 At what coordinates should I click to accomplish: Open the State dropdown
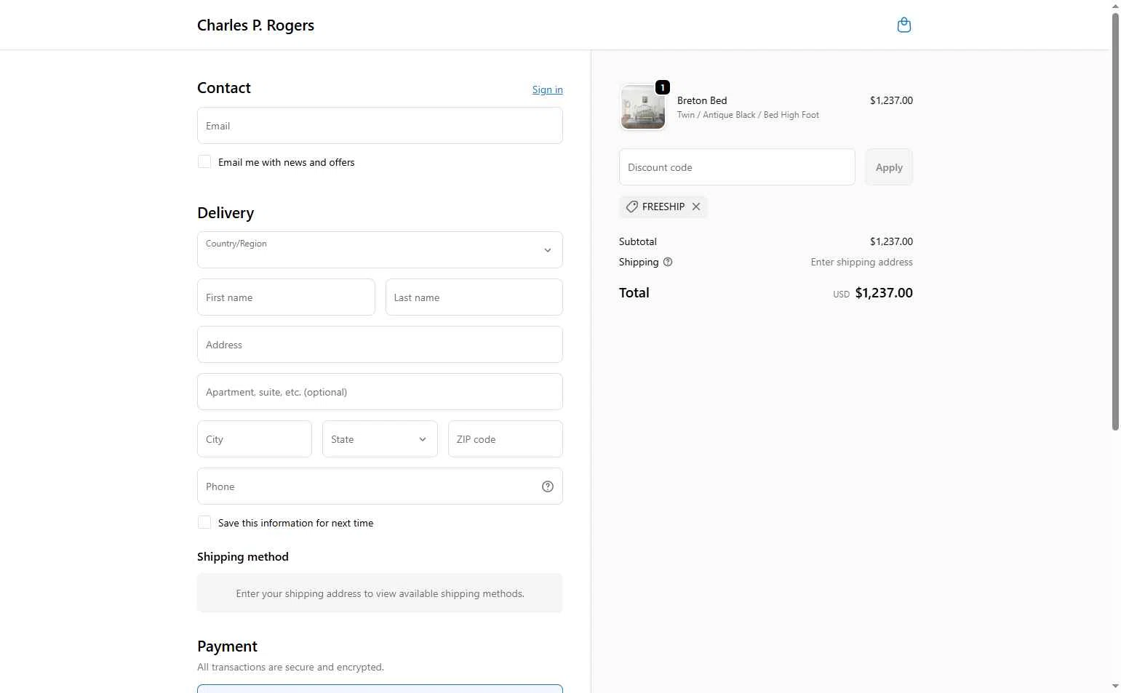point(380,439)
